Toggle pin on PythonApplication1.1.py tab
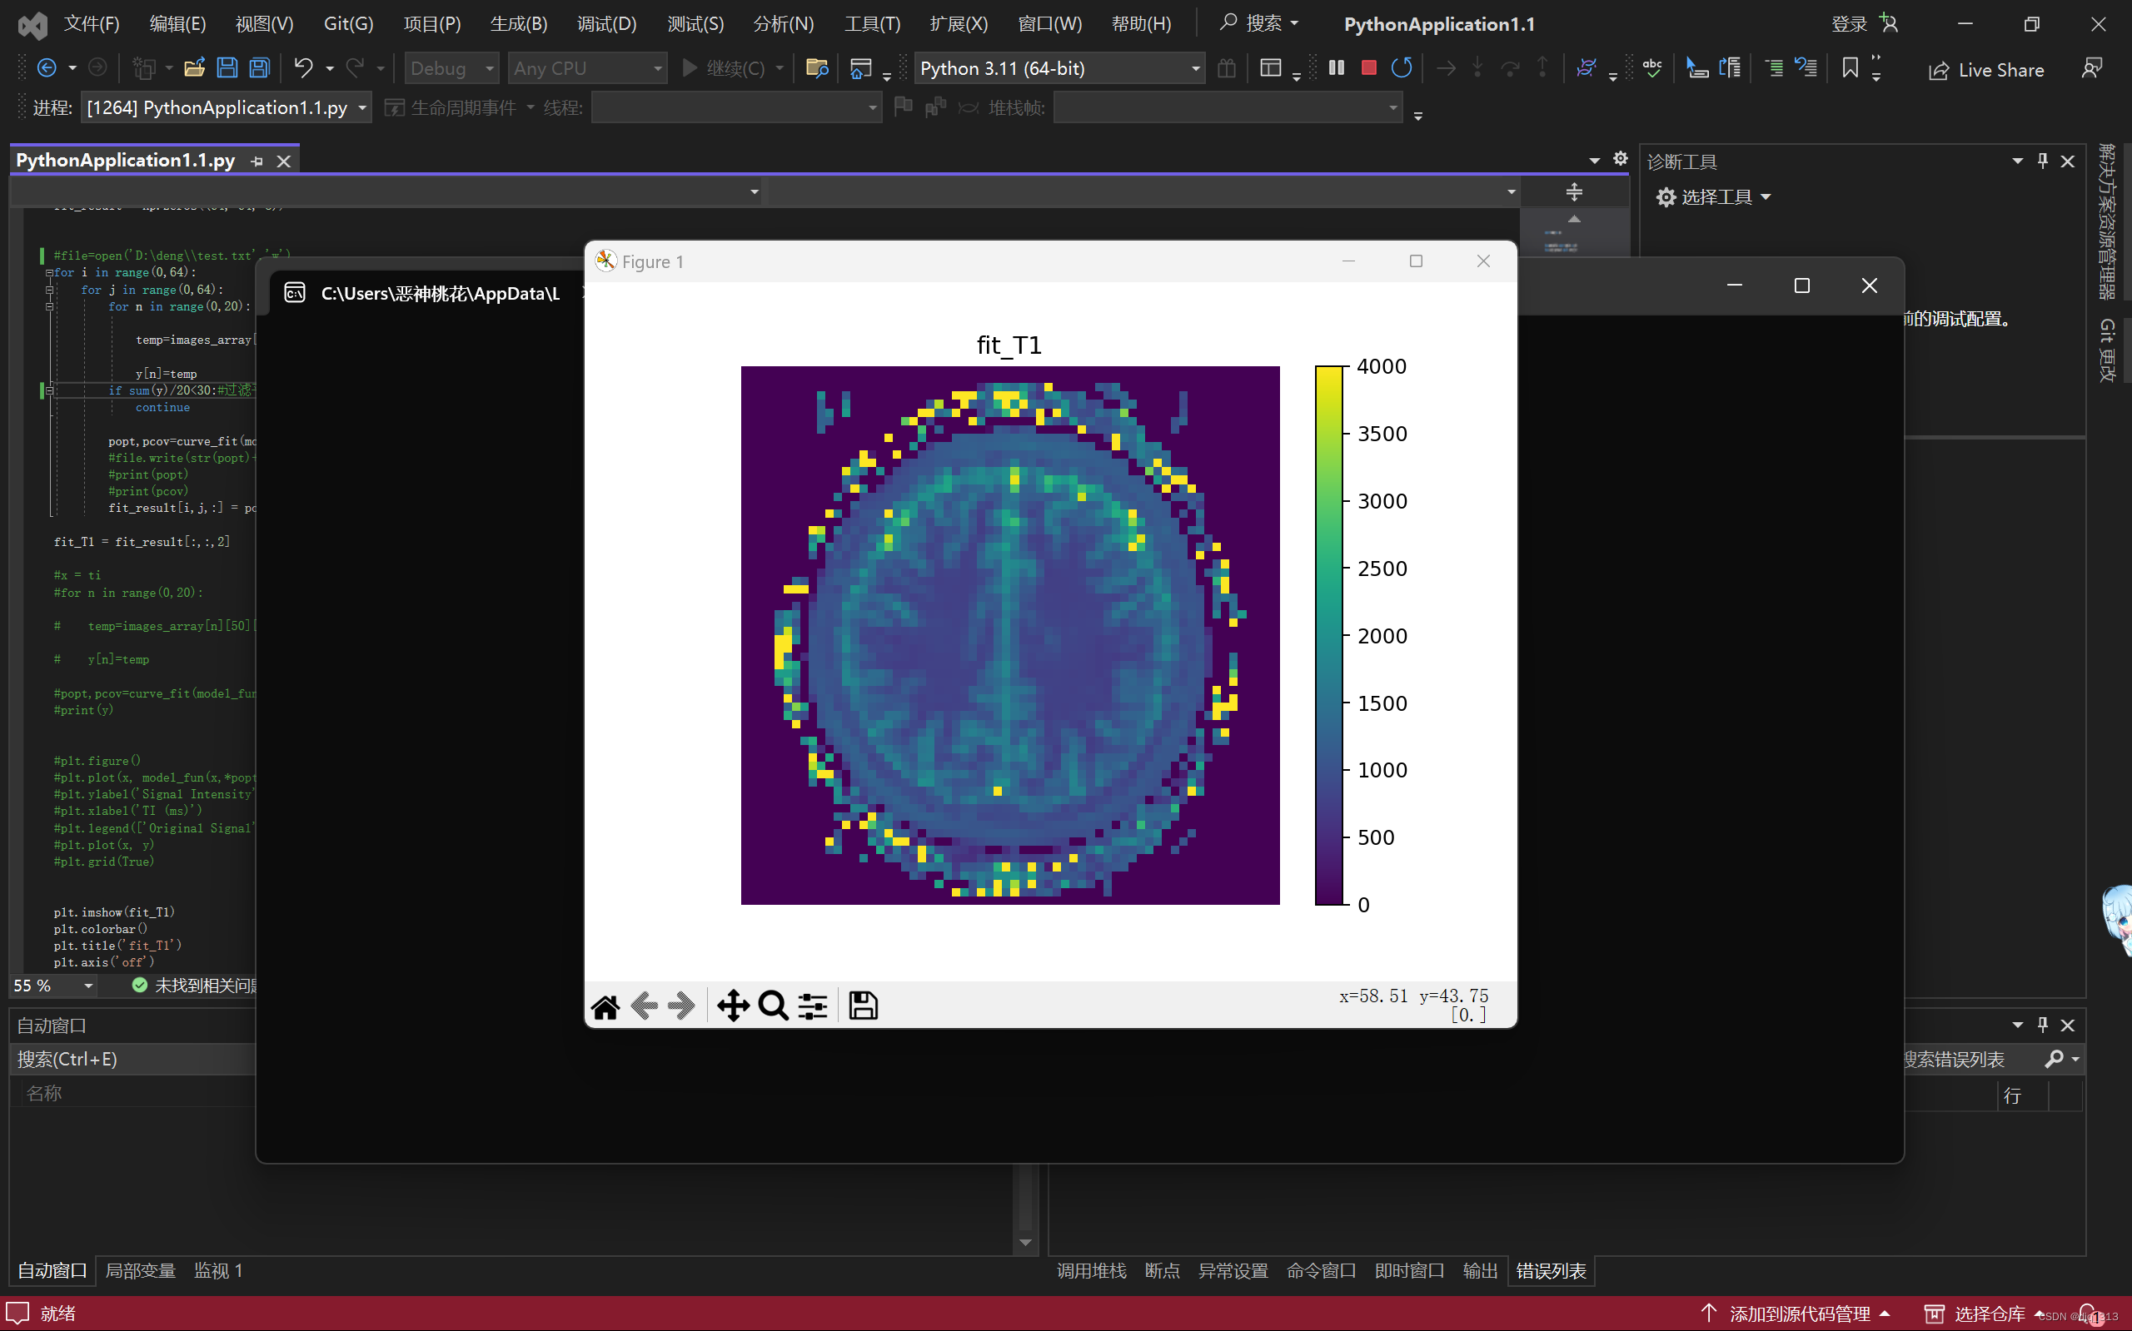 click(x=257, y=161)
